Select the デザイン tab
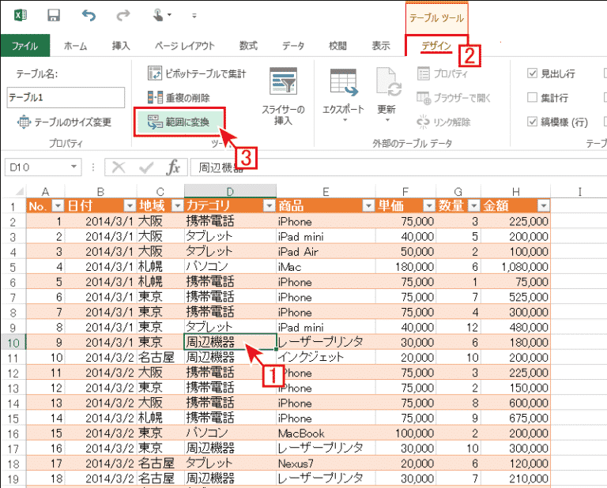Image resolution: width=607 pixels, height=488 pixels. [436, 46]
